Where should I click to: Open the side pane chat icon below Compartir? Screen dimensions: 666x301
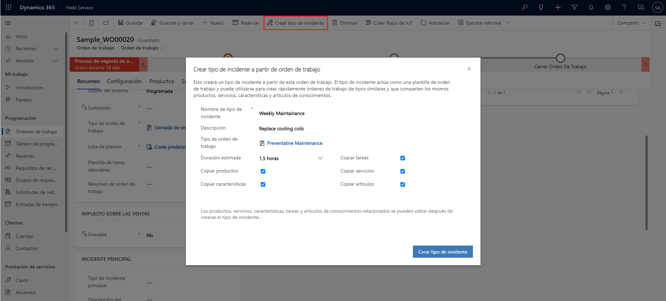pyautogui.click(x=658, y=24)
